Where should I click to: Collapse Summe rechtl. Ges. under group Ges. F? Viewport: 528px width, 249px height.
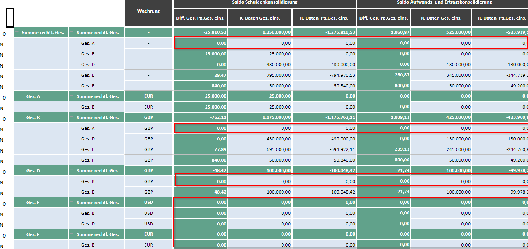(x=72, y=234)
